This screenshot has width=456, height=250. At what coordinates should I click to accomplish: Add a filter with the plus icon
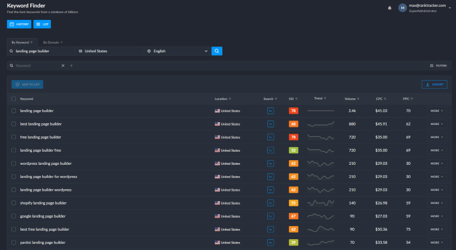(71, 66)
